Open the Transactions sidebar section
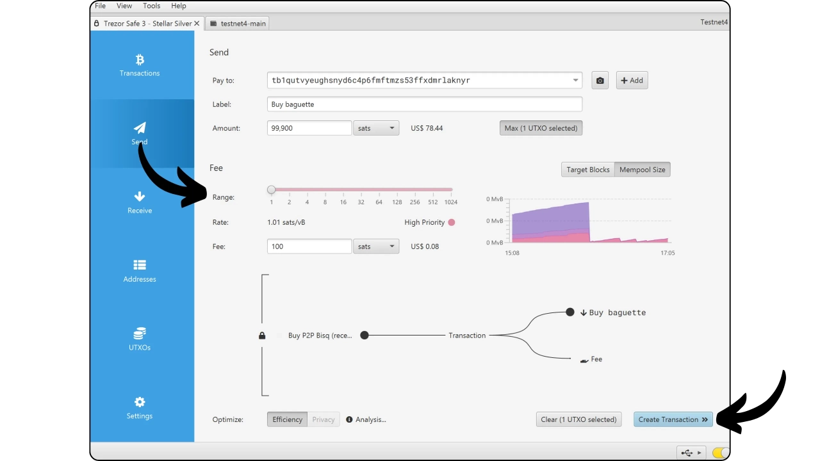 (140, 65)
